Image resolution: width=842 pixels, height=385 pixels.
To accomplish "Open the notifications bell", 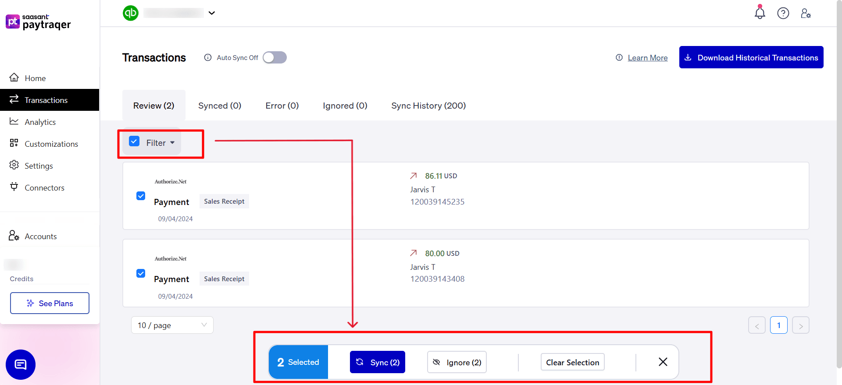I will (760, 13).
